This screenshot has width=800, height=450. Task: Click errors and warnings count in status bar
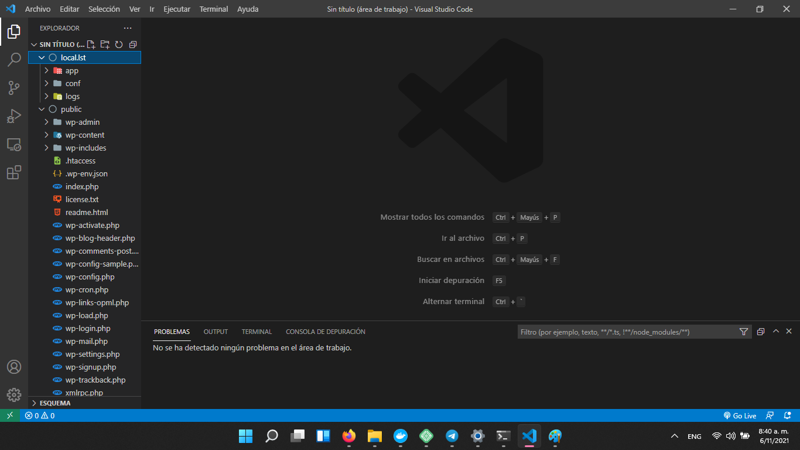40,415
